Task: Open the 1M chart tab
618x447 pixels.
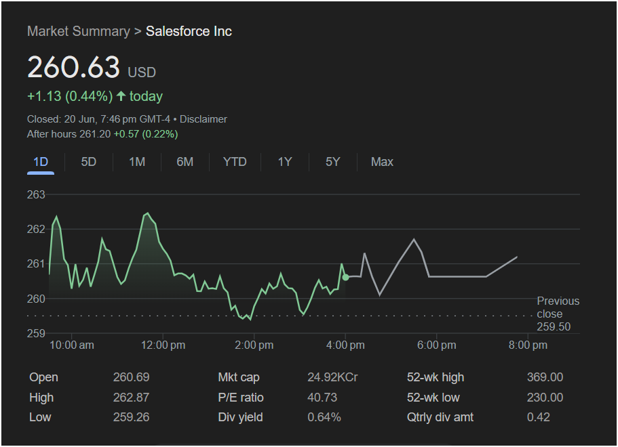Action: pos(137,162)
